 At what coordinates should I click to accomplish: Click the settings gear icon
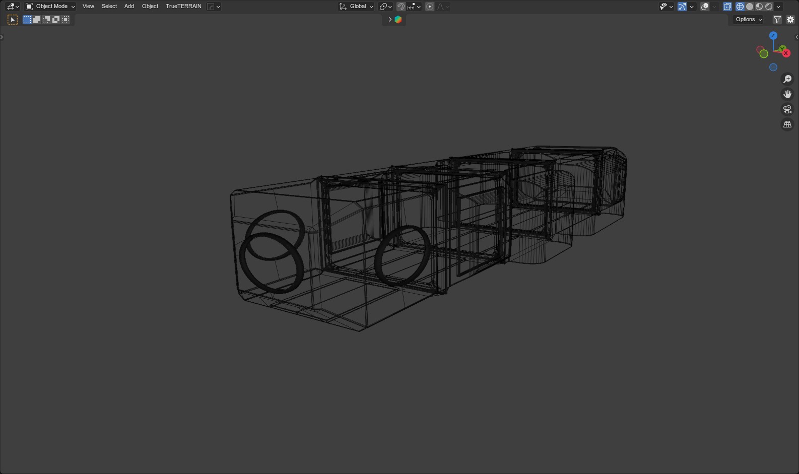point(790,20)
